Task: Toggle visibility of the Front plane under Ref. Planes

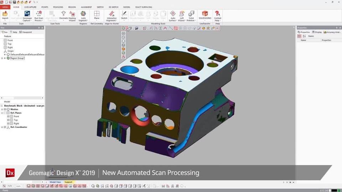Action: coord(8,117)
